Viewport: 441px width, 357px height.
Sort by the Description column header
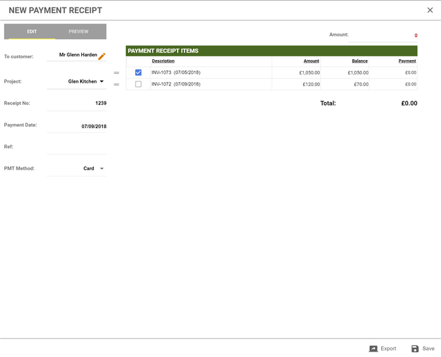coord(163,61)
